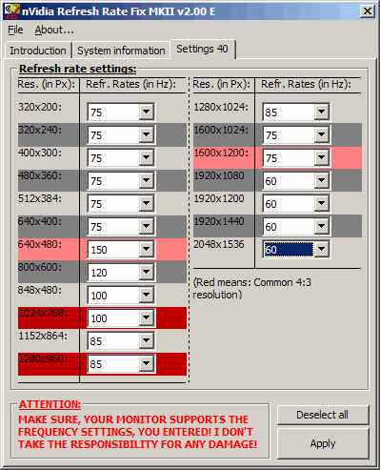
Task: Open the 848x480 refresh rate dropdown arrow
Action: click(x=147, y=295)
